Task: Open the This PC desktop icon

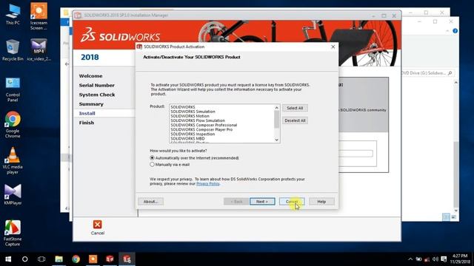Action: (13, 15)
